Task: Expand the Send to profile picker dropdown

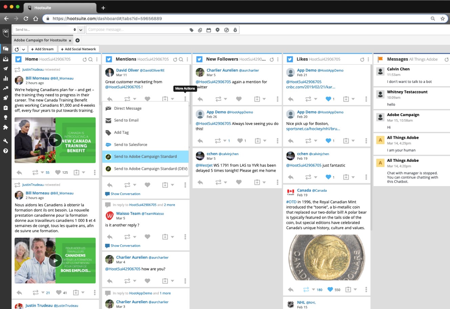Action: [x=81, y=30]
